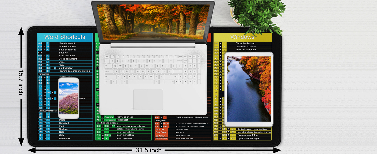Click Duplicate selected object or slide

click(x=192, y=117)
